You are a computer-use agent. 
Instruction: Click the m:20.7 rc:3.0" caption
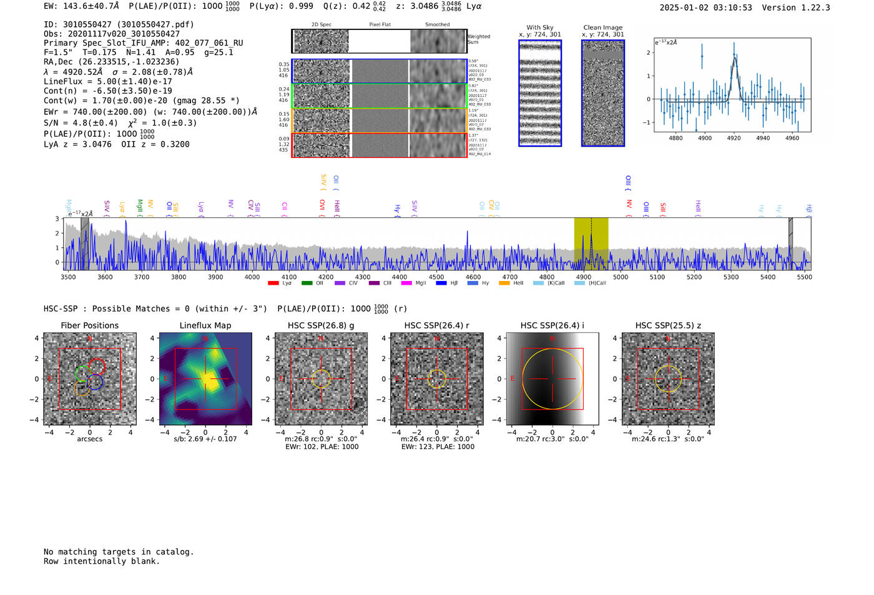552,439
